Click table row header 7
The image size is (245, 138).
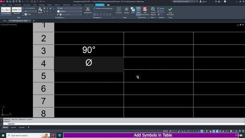coord(44,101)
